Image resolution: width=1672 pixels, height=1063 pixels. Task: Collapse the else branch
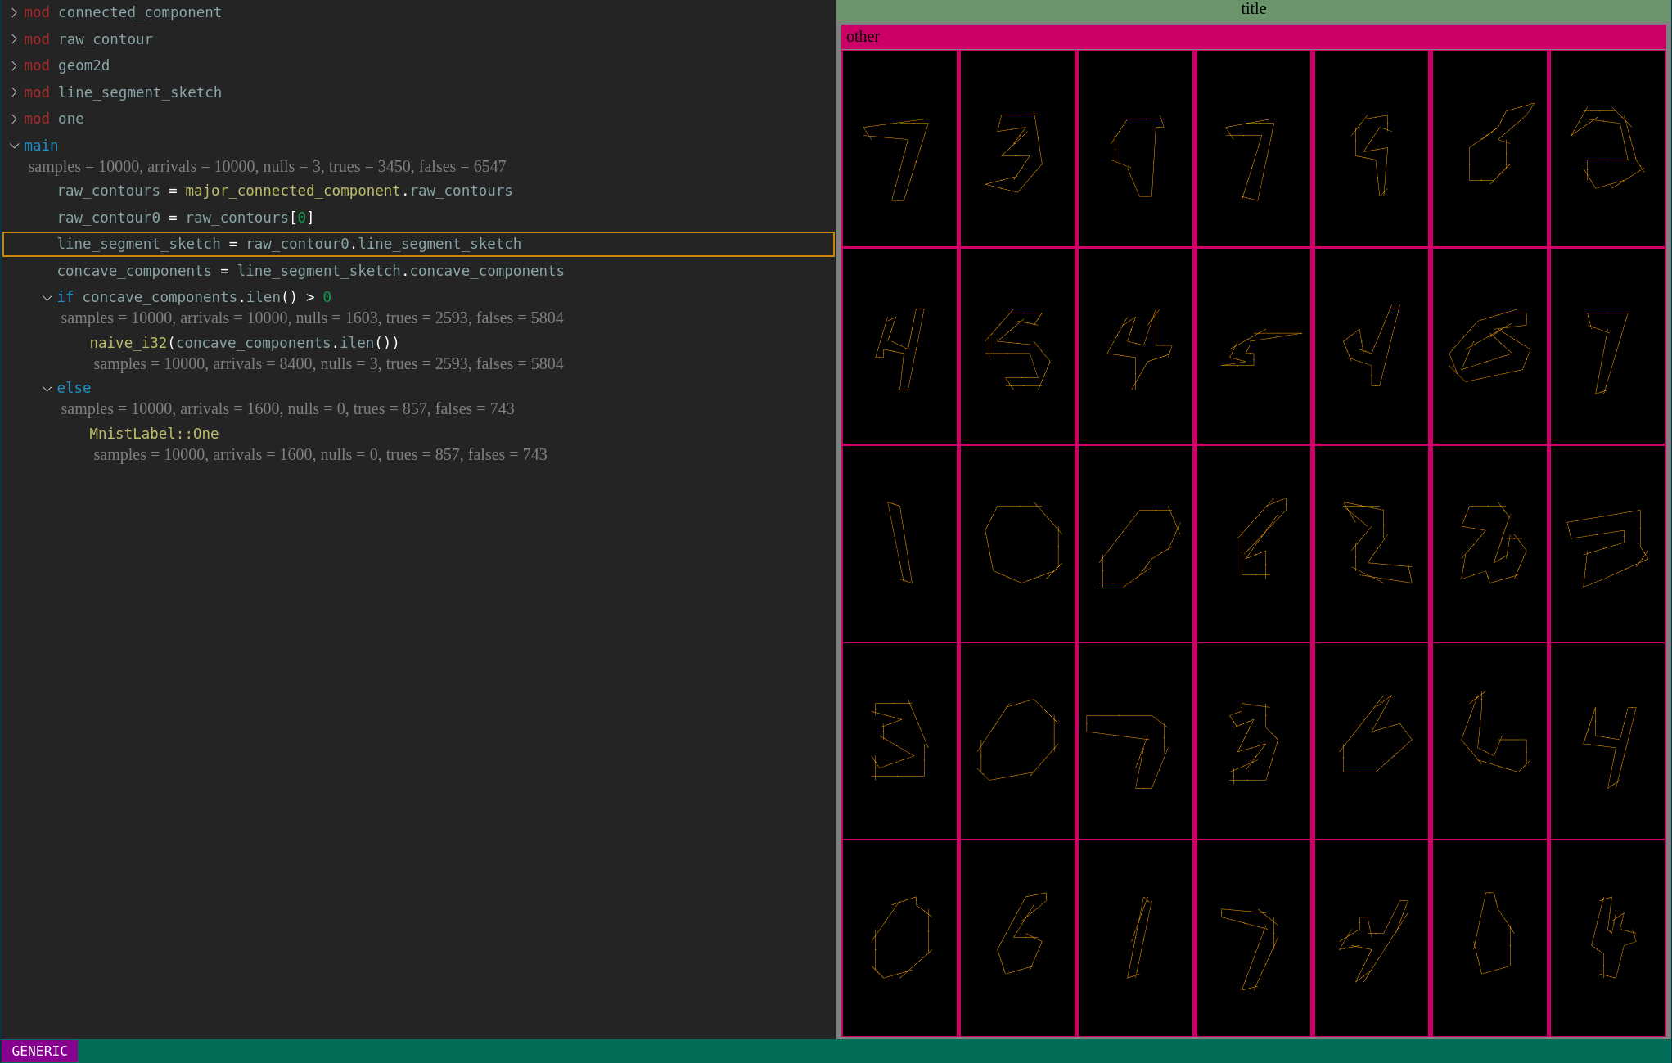click(x=47, y=389)
